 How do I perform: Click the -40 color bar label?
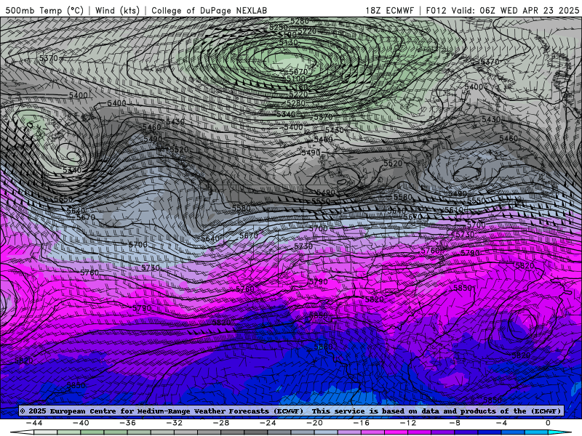click(81, 423)
